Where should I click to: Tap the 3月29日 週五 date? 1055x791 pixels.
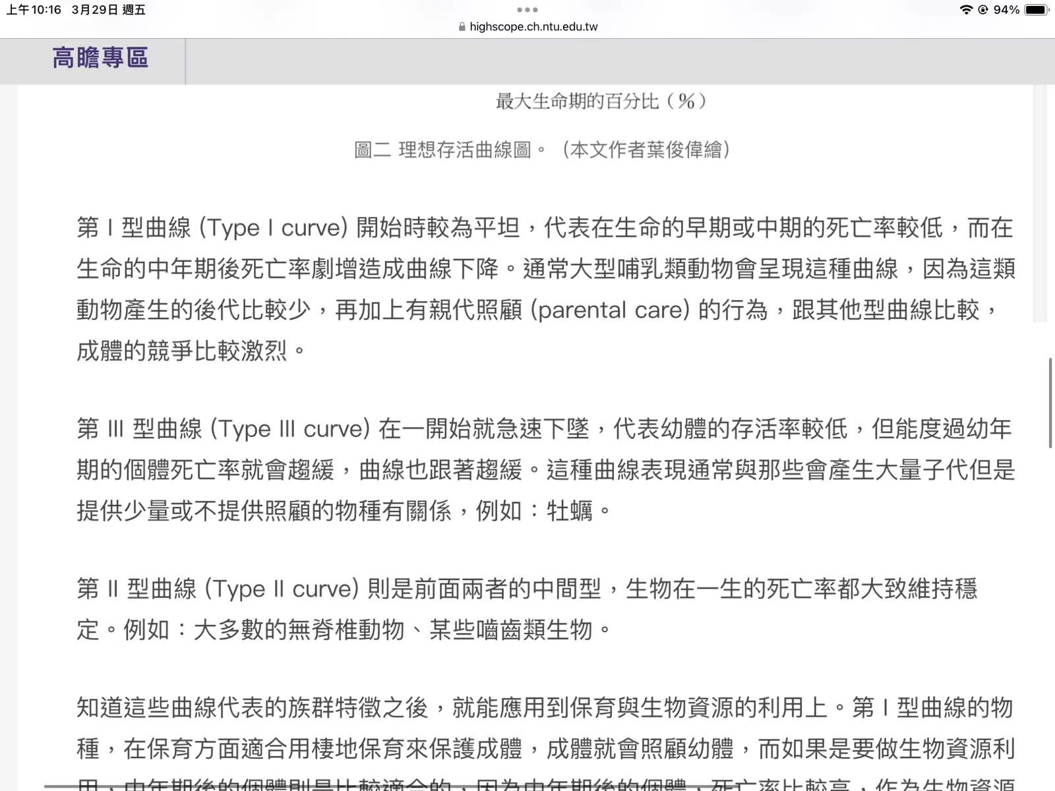point(109,10)
